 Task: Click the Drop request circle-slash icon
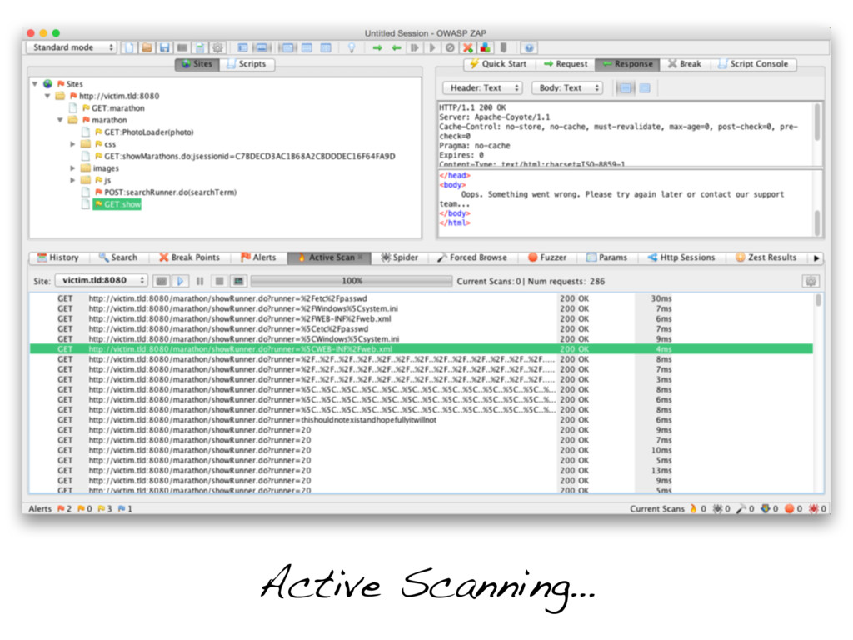click(450, 47)
